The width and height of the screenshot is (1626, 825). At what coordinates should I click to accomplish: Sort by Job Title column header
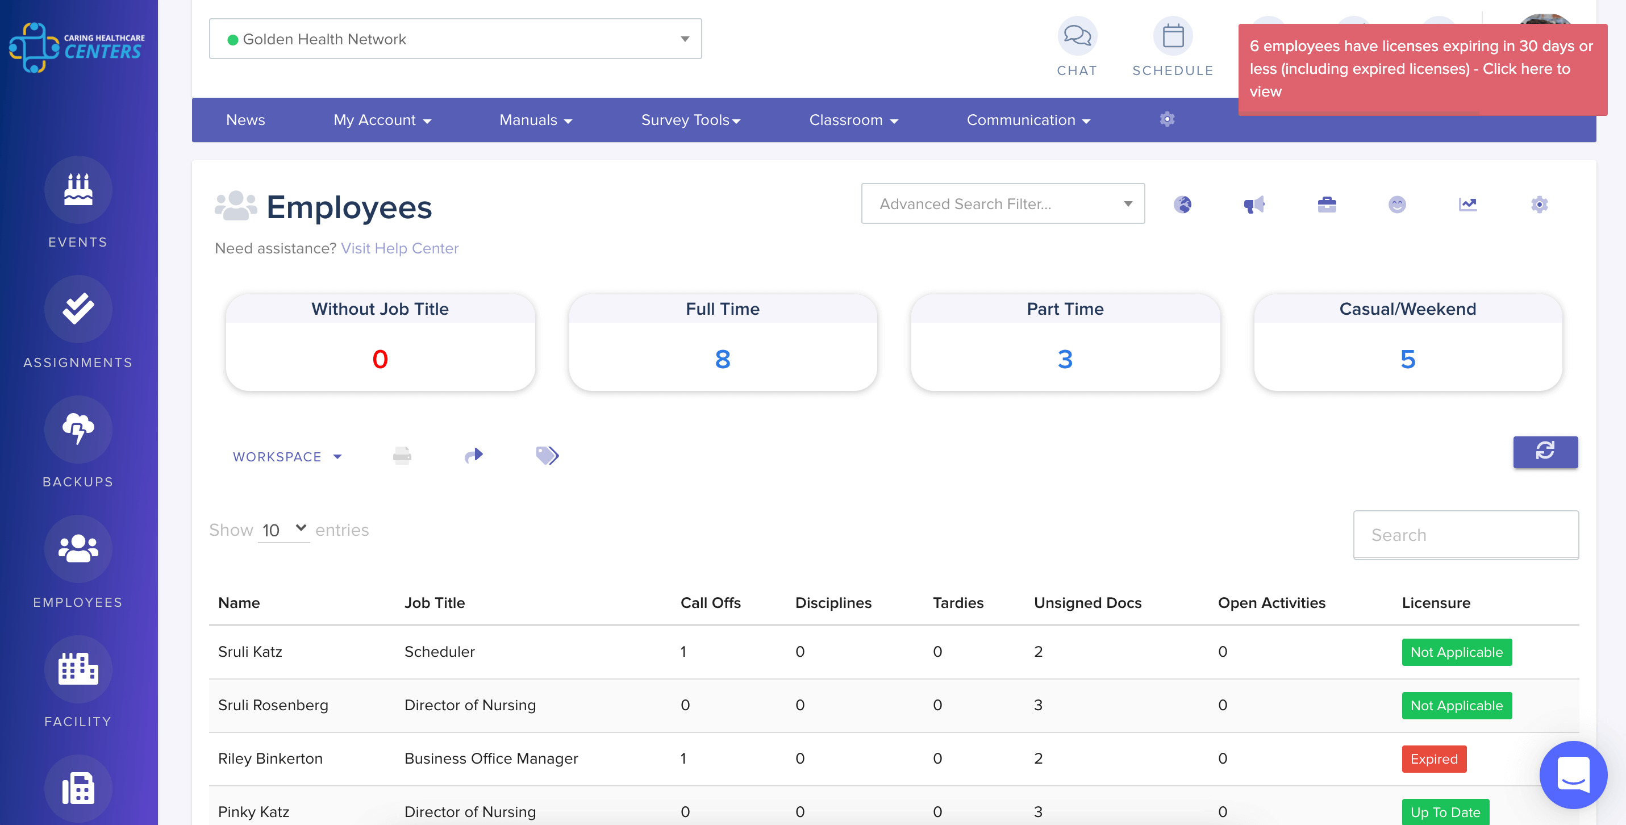434,603
